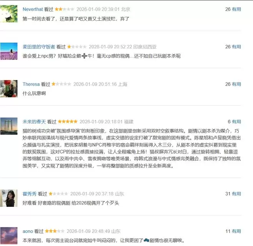Mark Neverthat's review as 有用
This screenshot has height=246, width=253.
tap(236, 9)
